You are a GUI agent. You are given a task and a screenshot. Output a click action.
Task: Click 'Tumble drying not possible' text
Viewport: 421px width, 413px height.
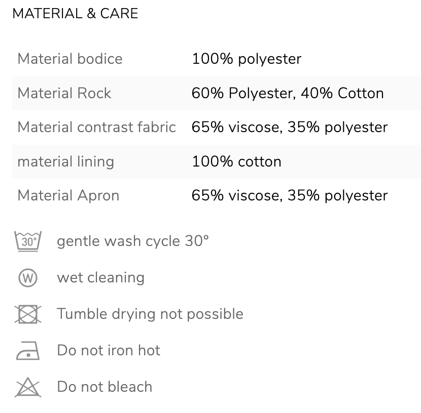(x=150, y=314)
